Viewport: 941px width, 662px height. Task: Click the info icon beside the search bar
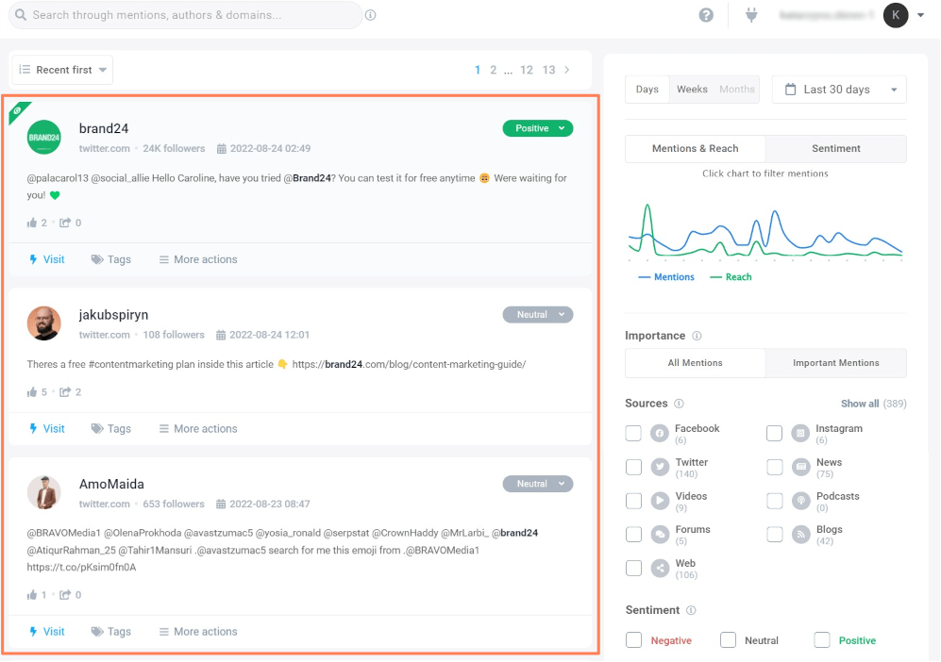click(x=370, y=15)
